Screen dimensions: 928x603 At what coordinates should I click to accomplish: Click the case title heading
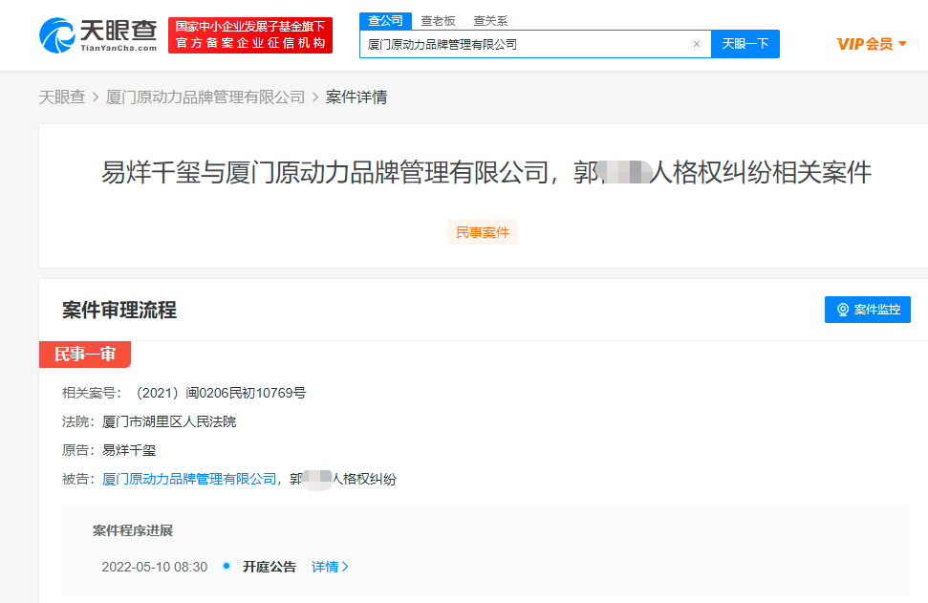[x=486, y=173]
